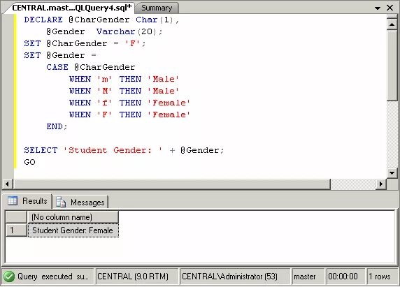
Task: Click the CASE keyword in the editor
Action: coord(57,67)
